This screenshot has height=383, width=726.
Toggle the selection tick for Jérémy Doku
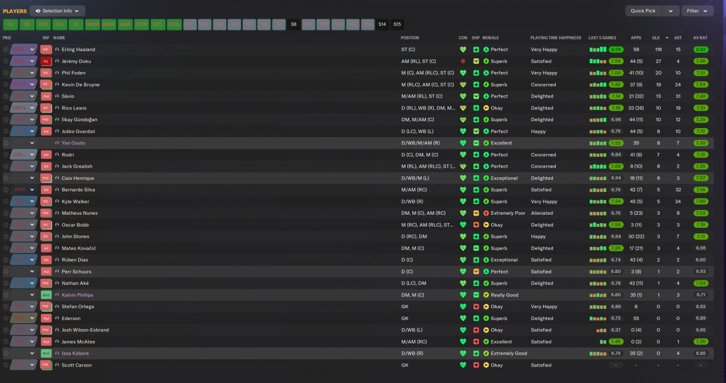coord(6,61)
